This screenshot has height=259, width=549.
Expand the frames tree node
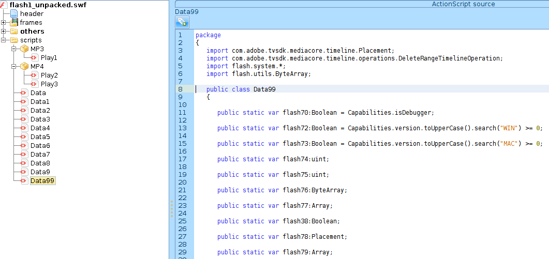[x=4, y=22]
